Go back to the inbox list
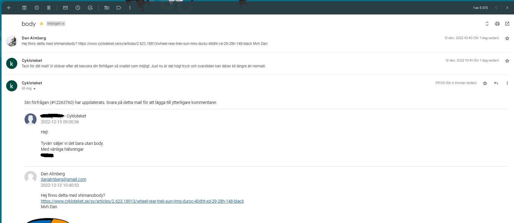This screenshot has width=514, height=223. (x=9, y=8)
